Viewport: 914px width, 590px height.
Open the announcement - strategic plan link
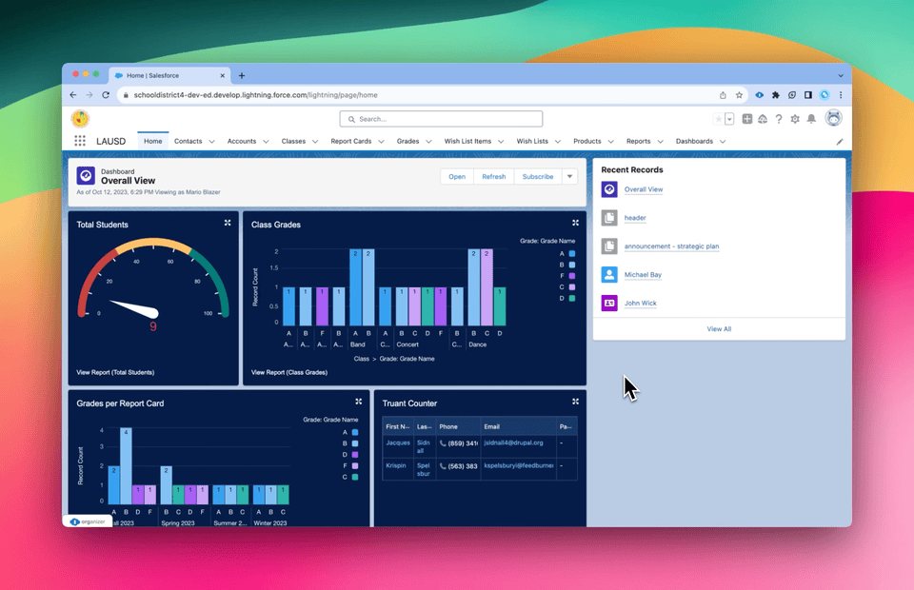tap(671, 246)
